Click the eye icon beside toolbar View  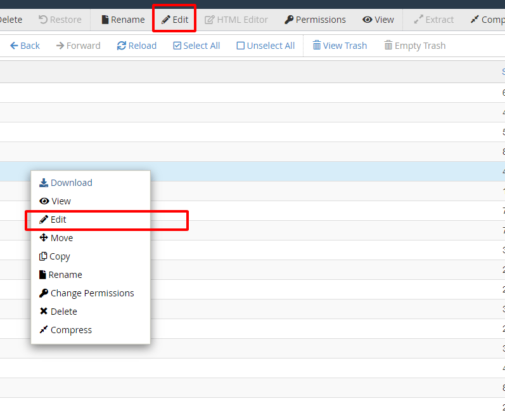367,20
